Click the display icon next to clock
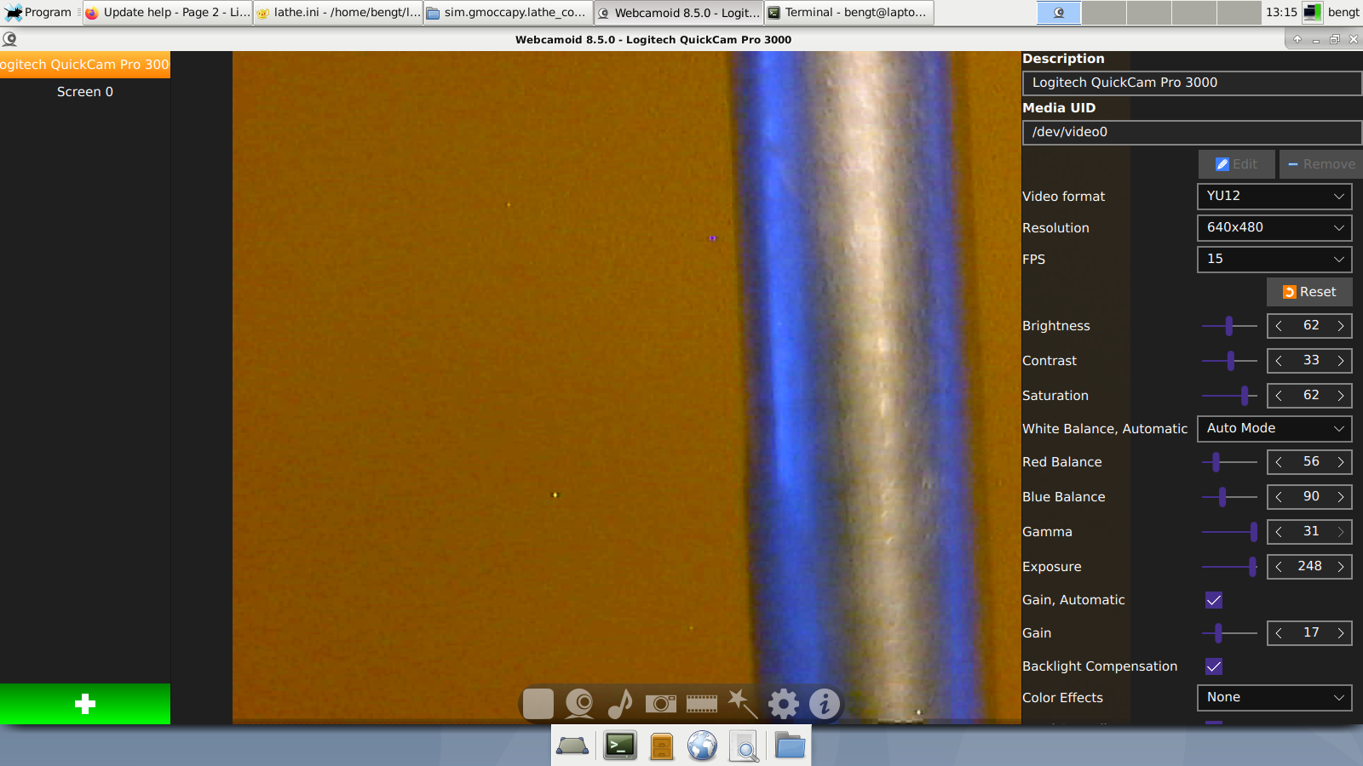The image size is (1363, 766). 1312,13
